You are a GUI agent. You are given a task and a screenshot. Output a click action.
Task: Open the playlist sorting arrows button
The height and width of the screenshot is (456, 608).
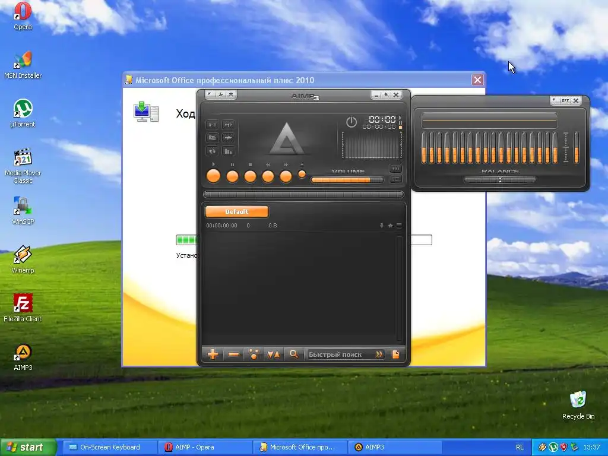273,354
